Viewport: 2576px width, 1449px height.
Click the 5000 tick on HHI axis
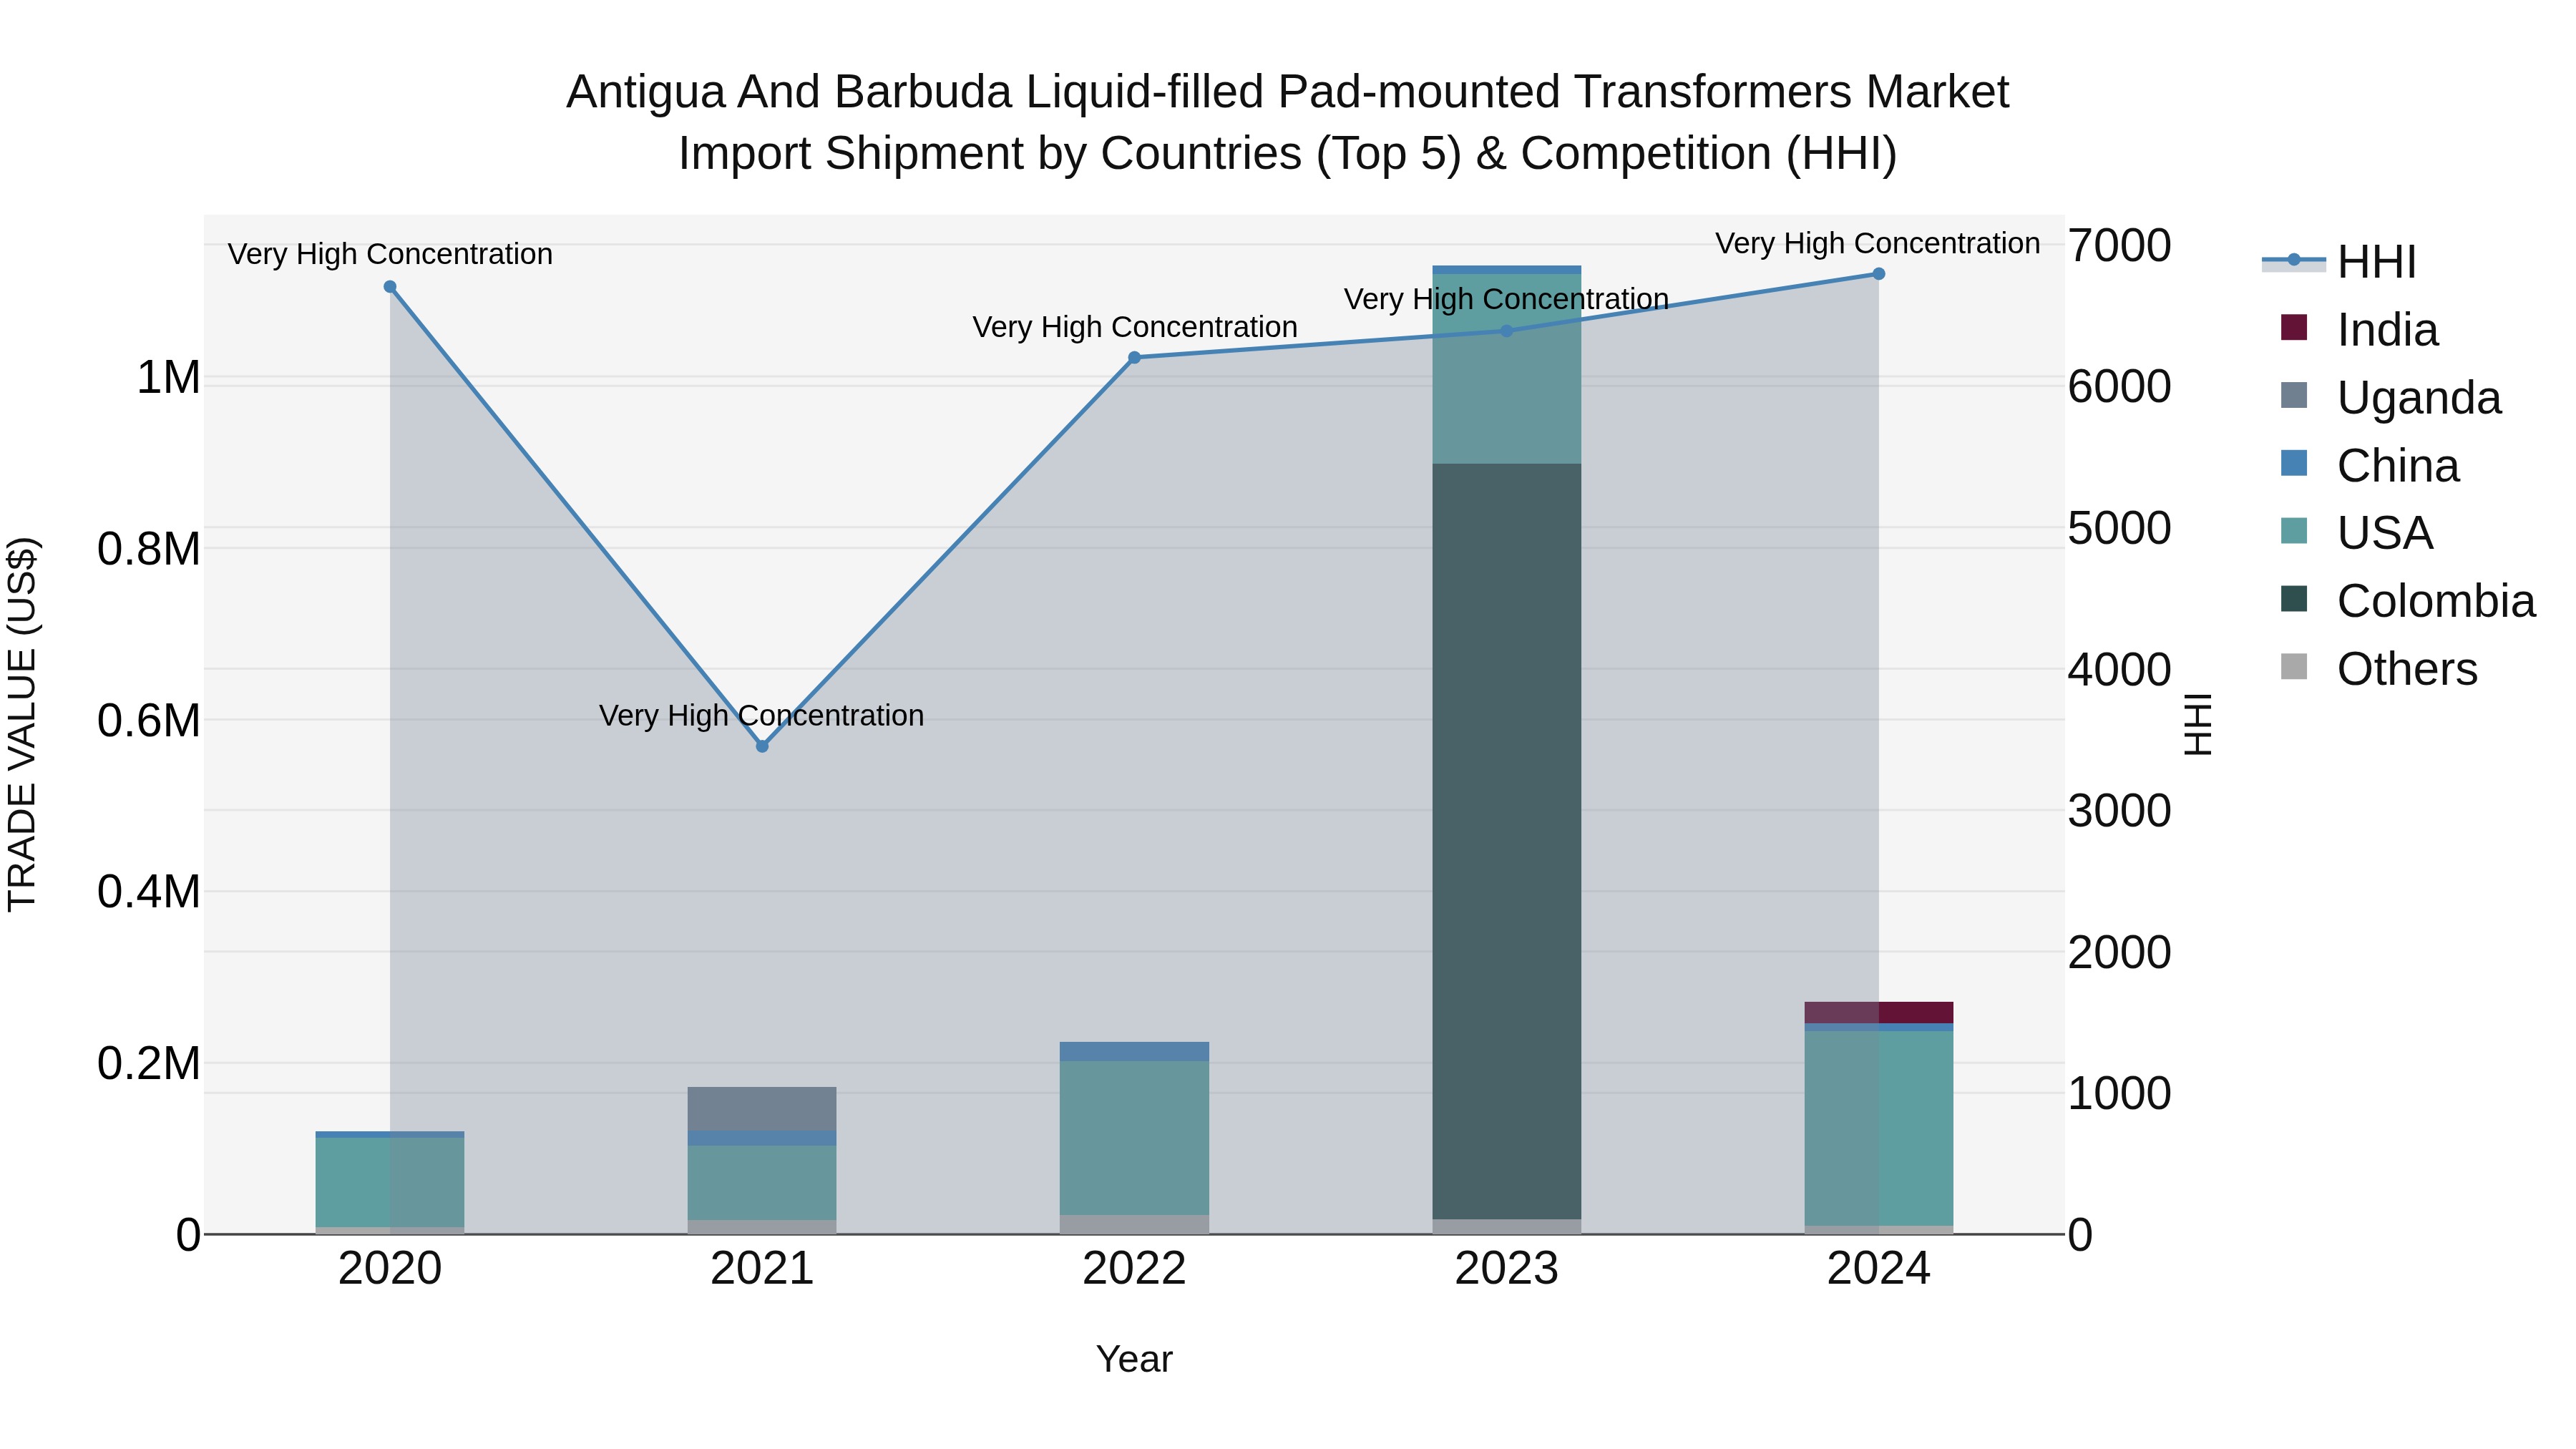2119,528
